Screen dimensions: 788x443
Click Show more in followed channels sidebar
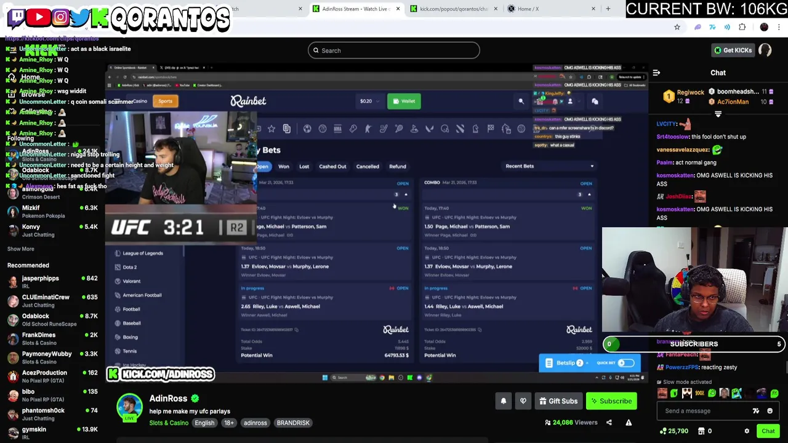click(21, 249)
